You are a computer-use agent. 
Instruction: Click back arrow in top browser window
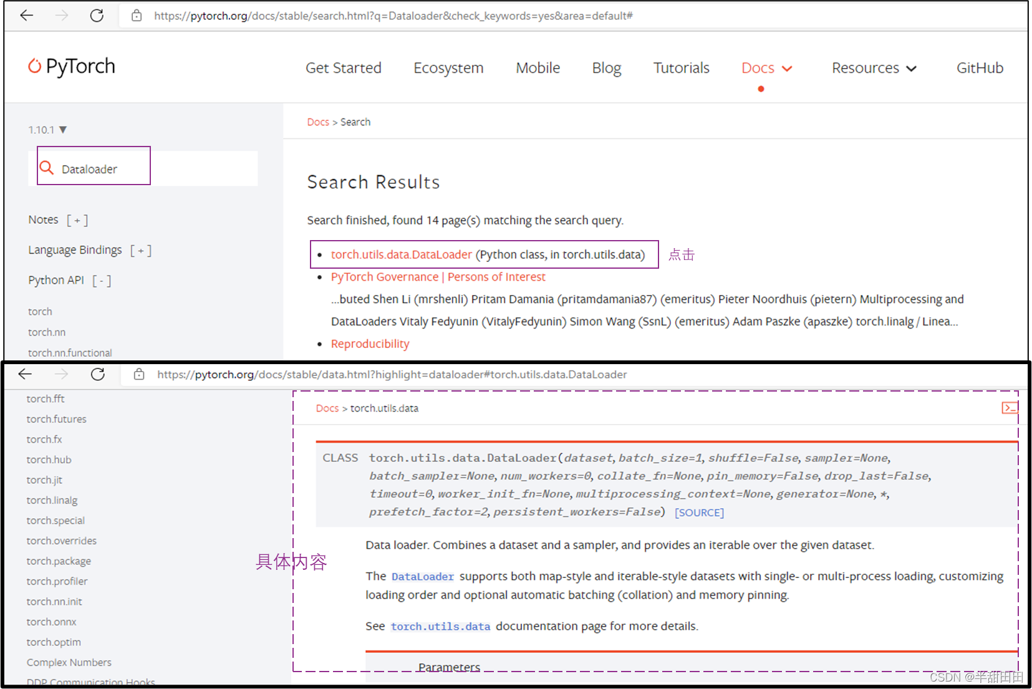[x=26, y=16]
